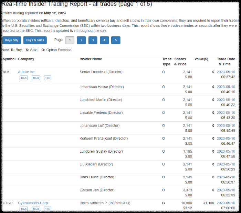Open the Autoliv Inc company link
This screenshot has width=241, height=213.
[x=26, y=72]
